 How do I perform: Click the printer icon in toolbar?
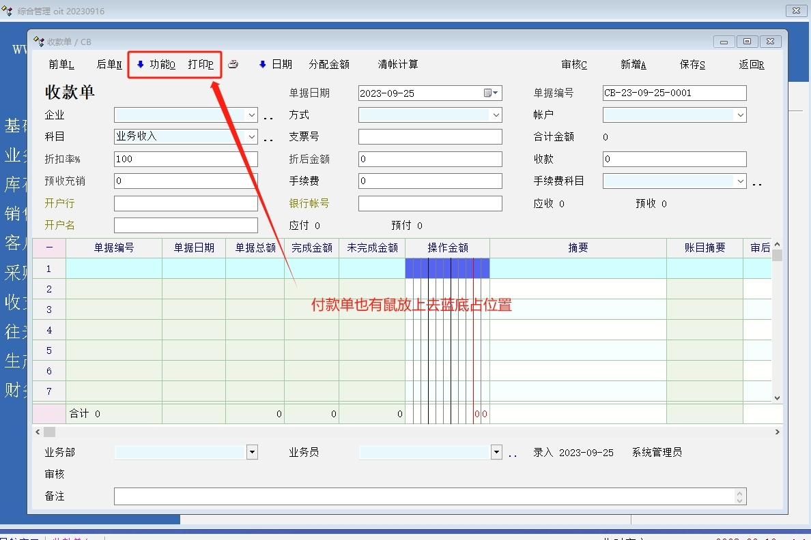(233, 65)
